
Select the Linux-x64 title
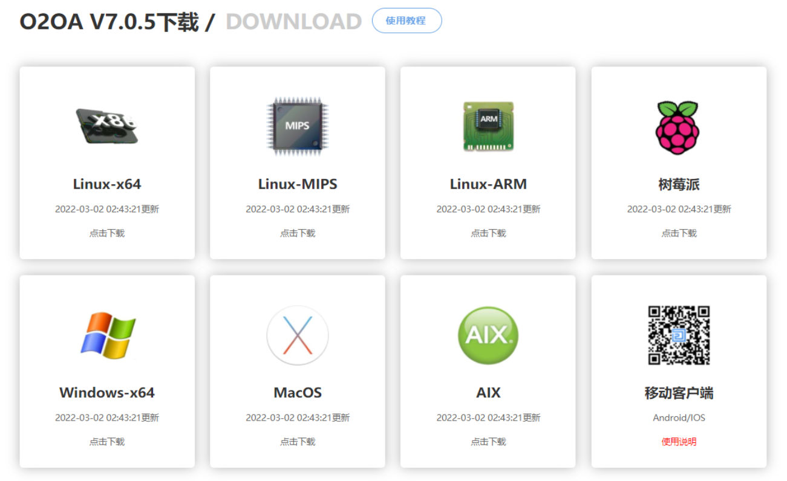coord(107,184)
